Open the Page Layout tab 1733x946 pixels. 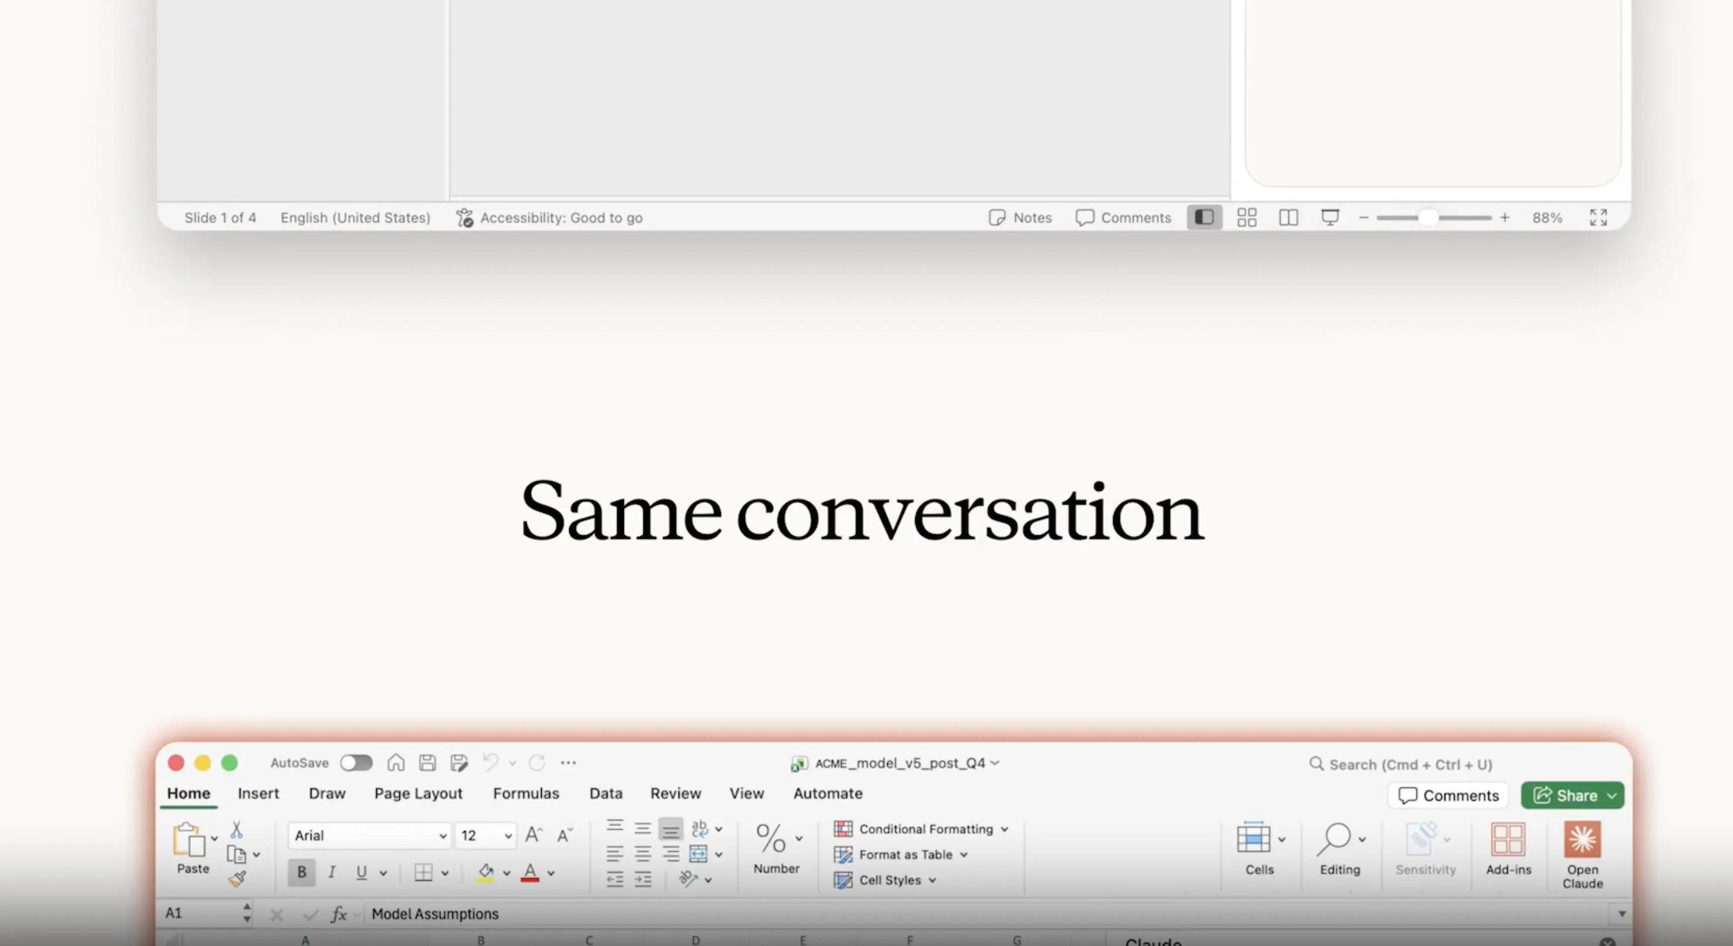418,793
